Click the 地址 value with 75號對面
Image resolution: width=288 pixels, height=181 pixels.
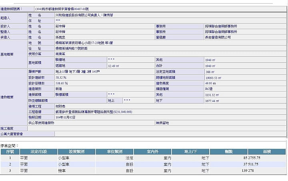point(72,48)
